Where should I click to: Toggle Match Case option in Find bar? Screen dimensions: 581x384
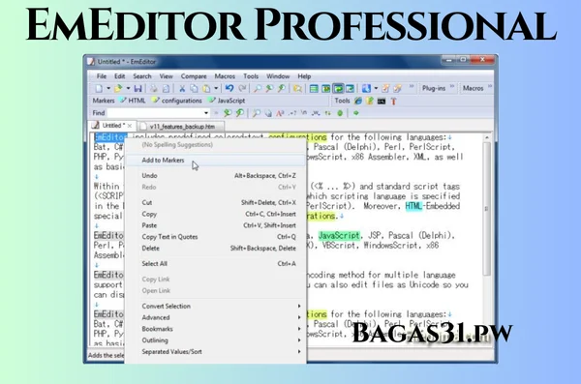coord(280,113)
